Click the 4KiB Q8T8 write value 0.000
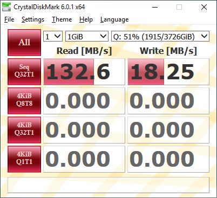217x198 pixels. click(168, 101)
